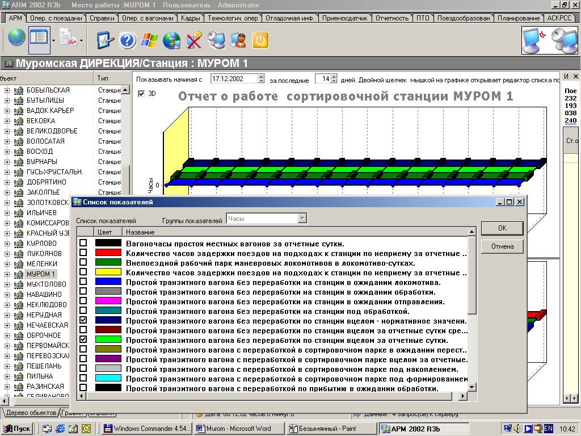
Task: Switch to Murom - Microsoft Word taskbar button
Action: click(x=239, y=429)
